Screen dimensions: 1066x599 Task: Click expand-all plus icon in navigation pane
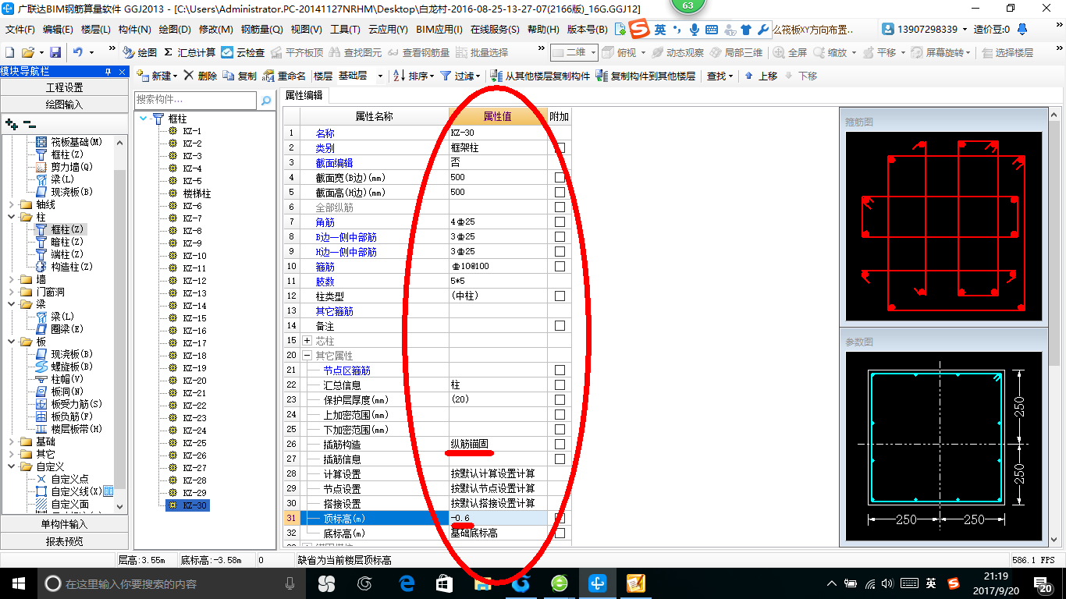tap(11, 124)
